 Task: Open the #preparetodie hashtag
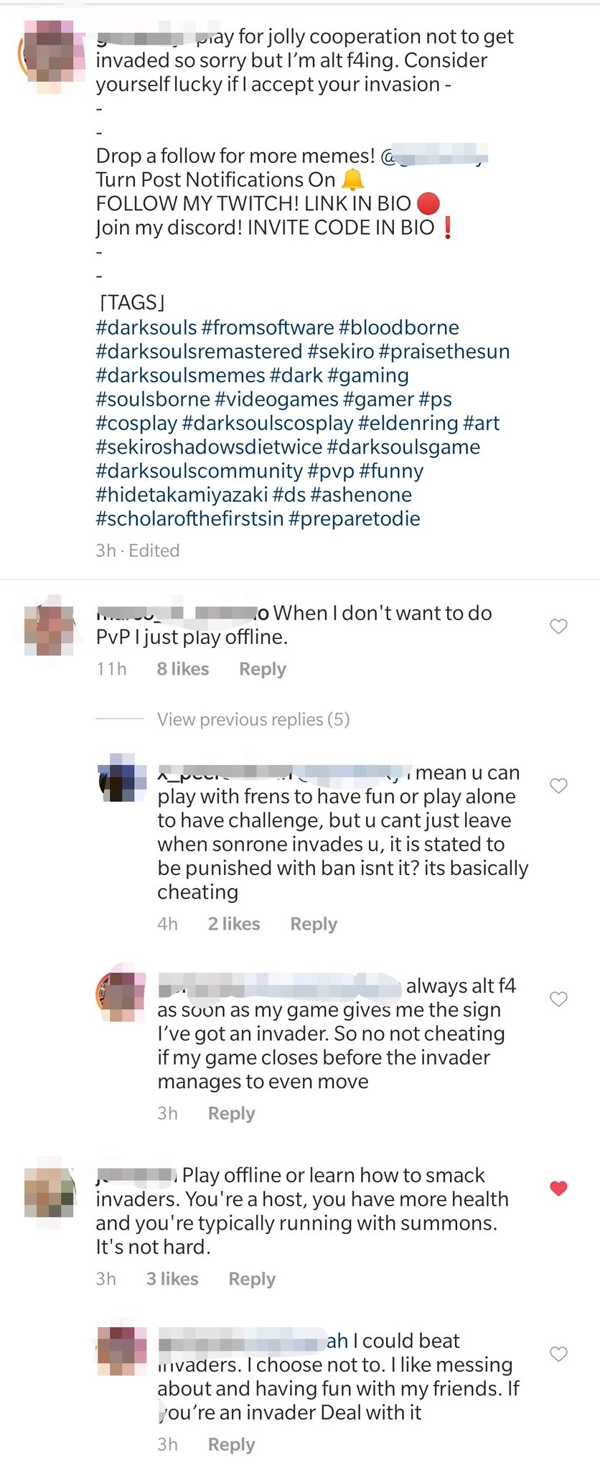(x=354, y=518)
